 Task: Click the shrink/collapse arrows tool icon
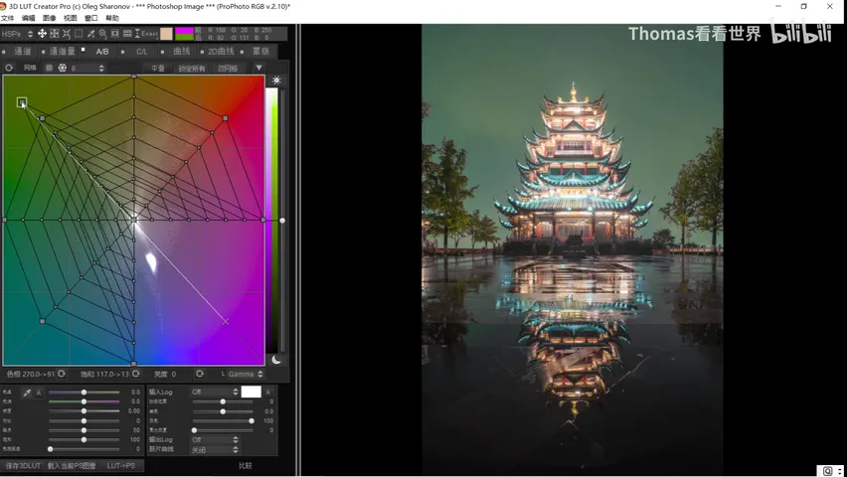(x=67, y=34)
